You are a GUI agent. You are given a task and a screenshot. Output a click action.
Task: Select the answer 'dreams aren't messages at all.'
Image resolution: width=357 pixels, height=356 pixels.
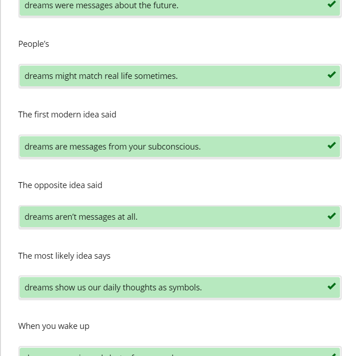[81, 217]
